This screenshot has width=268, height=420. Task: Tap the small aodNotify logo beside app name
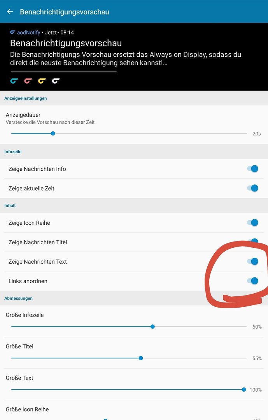coord(12,32)
